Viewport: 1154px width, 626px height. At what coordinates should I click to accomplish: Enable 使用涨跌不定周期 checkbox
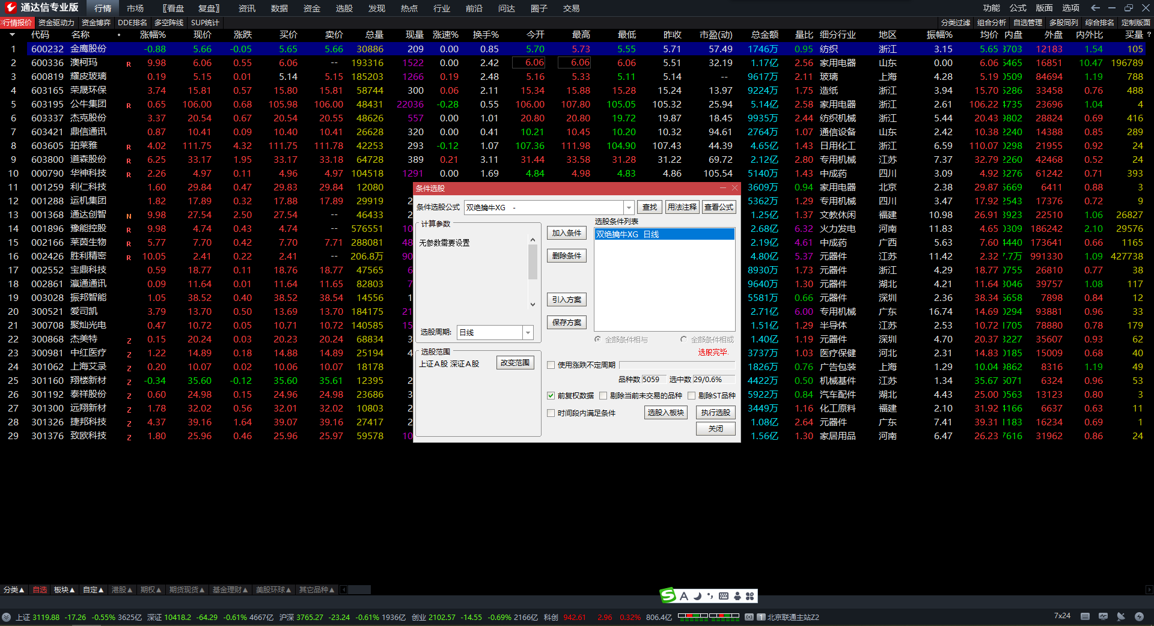(551, 365)
